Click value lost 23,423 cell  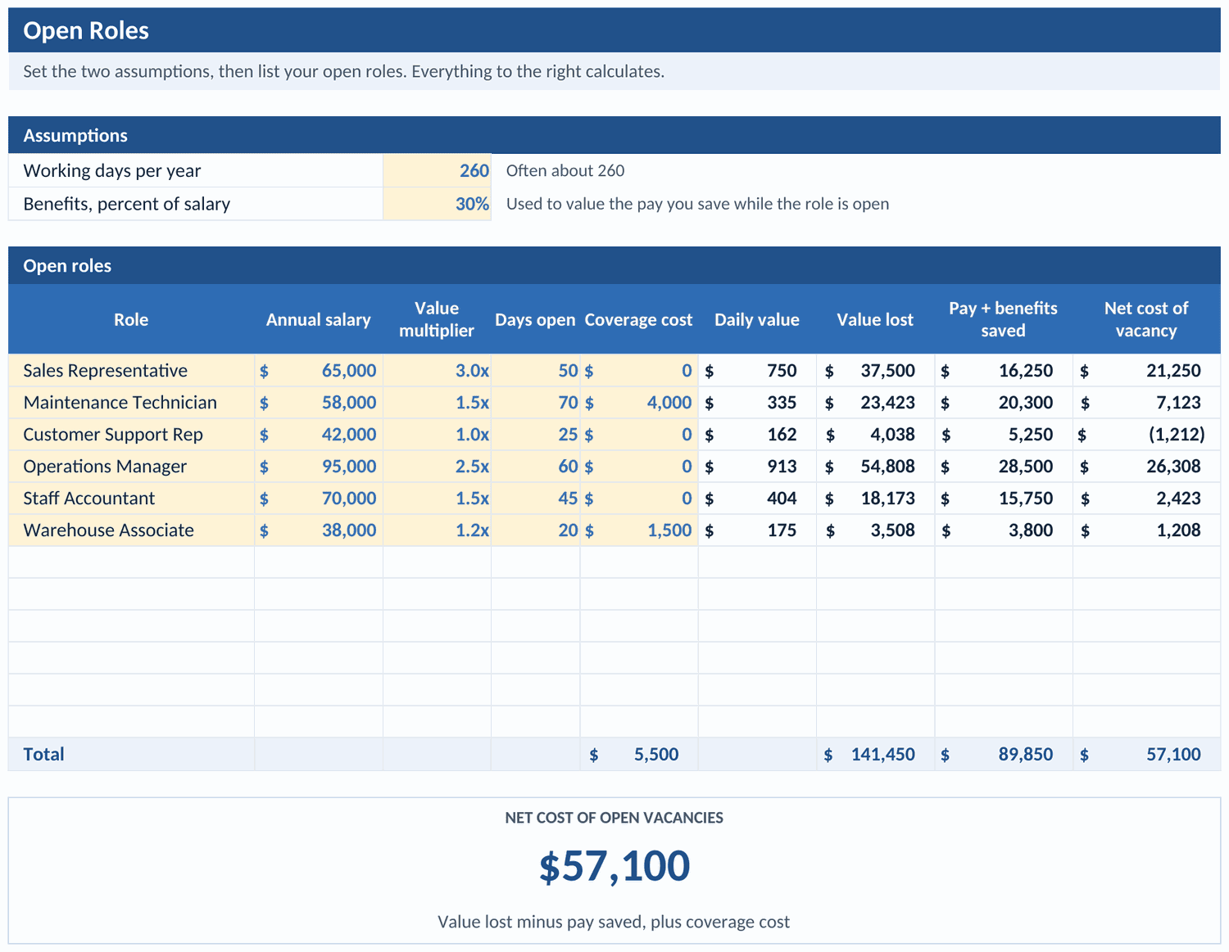875,402
